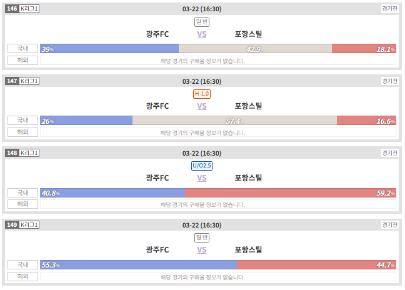Select the 해외 button in match 148

22,204
